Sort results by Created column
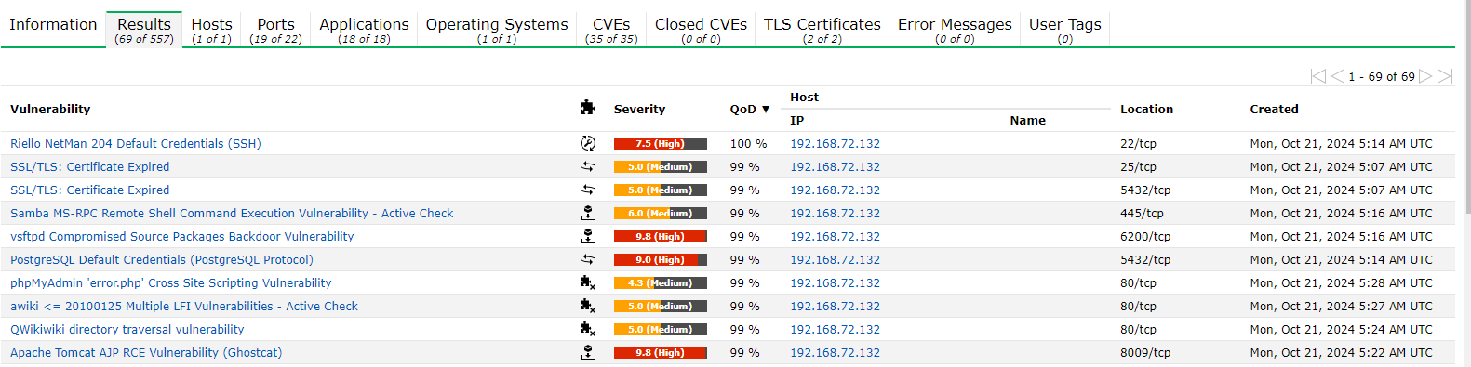 (x=1274, y=109)
